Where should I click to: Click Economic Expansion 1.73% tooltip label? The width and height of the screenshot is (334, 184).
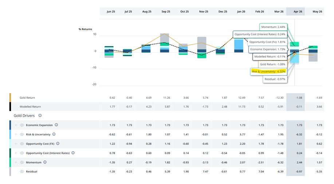(268, 49)
